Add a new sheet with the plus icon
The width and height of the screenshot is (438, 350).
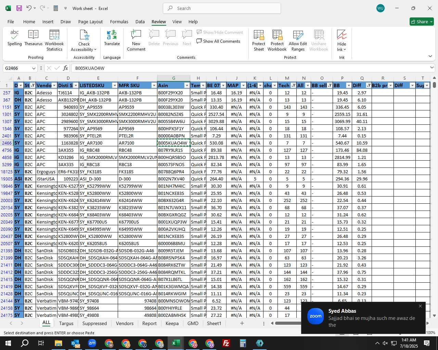tap(242, 323)
